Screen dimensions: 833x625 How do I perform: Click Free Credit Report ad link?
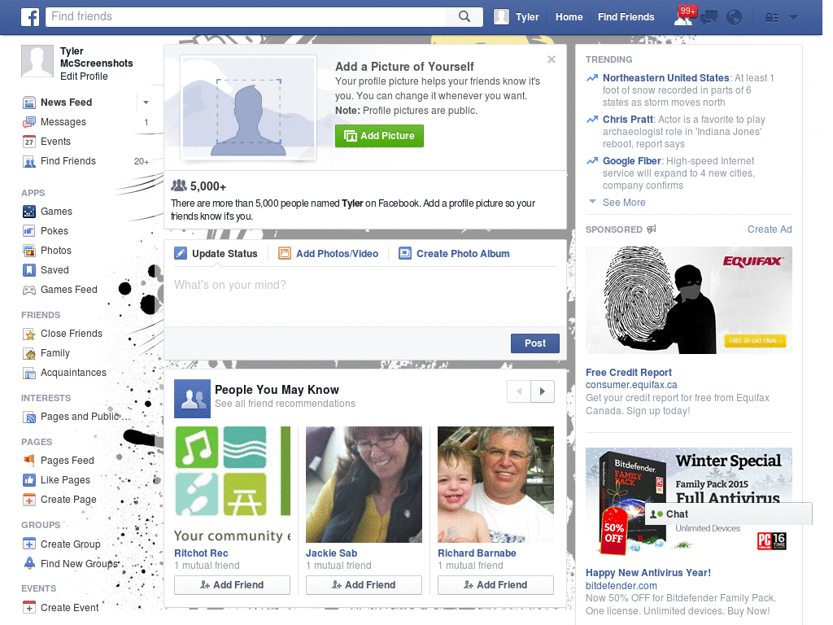coord(629,373)
